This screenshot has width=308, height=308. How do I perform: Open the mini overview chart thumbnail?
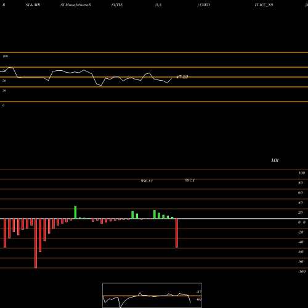pos(152,295)
